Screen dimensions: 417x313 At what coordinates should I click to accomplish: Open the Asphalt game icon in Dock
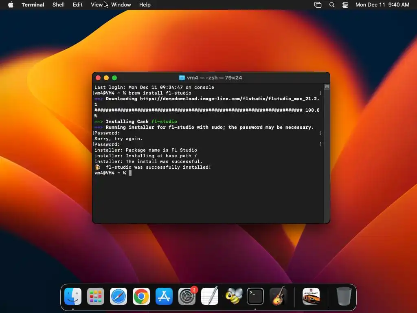[x=311, y=296]
